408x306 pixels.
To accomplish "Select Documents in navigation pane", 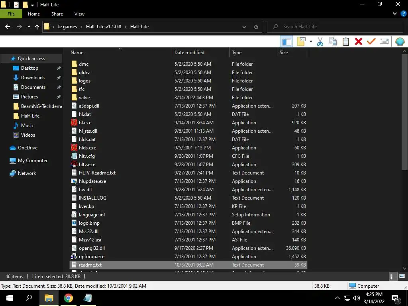I will (33, 87).
